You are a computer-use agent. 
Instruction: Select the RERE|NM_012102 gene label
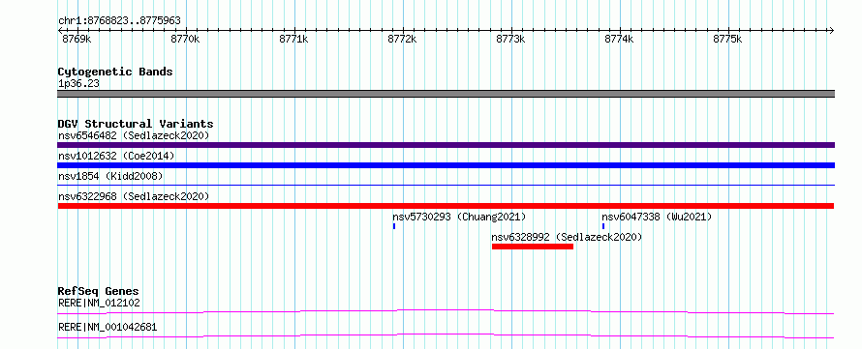coord(99,303)
